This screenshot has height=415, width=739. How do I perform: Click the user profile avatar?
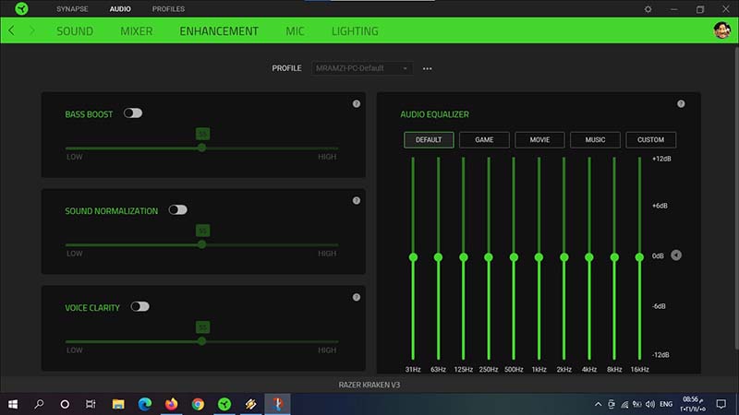722,30
